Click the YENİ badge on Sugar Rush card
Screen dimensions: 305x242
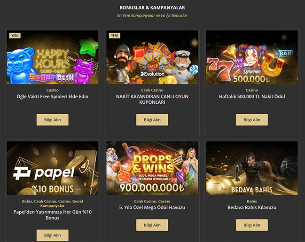15,35
